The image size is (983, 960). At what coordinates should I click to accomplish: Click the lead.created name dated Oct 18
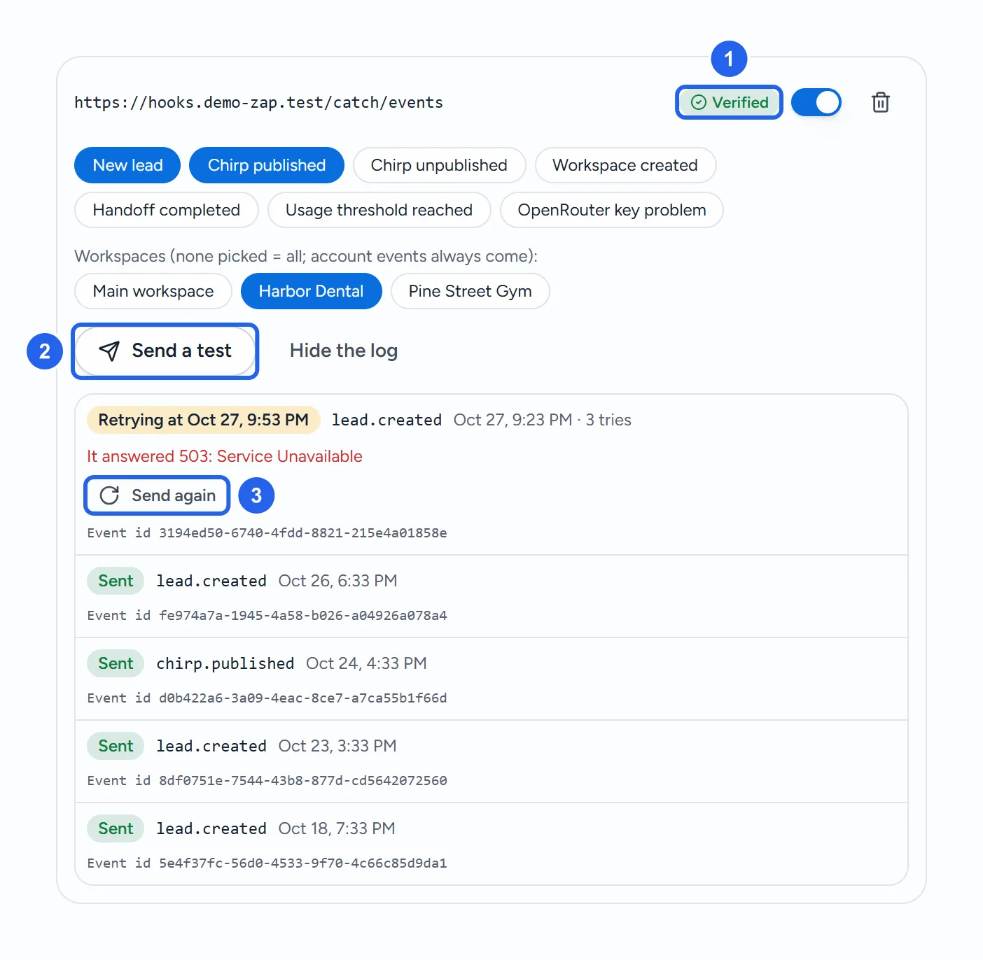(x=211, y=828)
